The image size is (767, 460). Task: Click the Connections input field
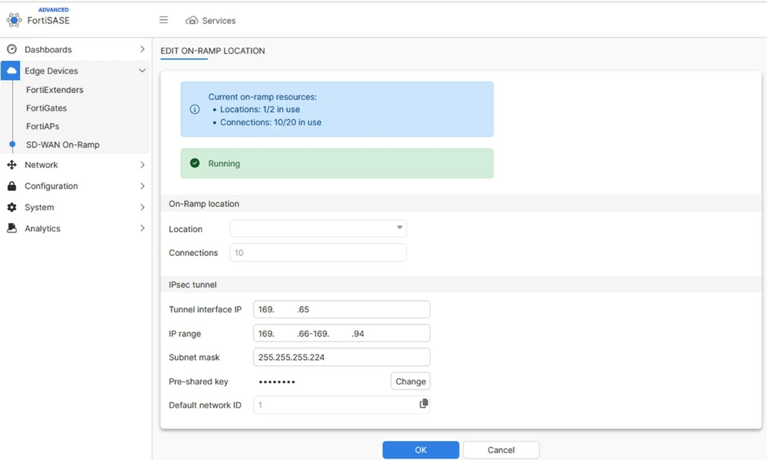[x=318, y=253]
